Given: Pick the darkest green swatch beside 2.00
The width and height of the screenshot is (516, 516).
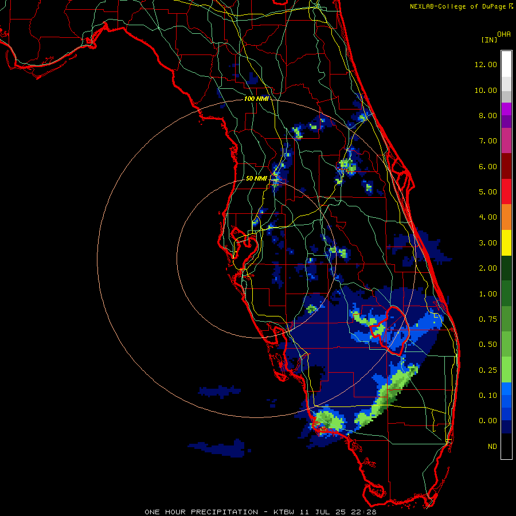Looking at the screenshot, I should (x=506, y=268).
